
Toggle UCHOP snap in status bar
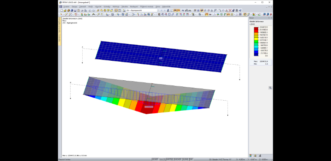pos(155,159)
